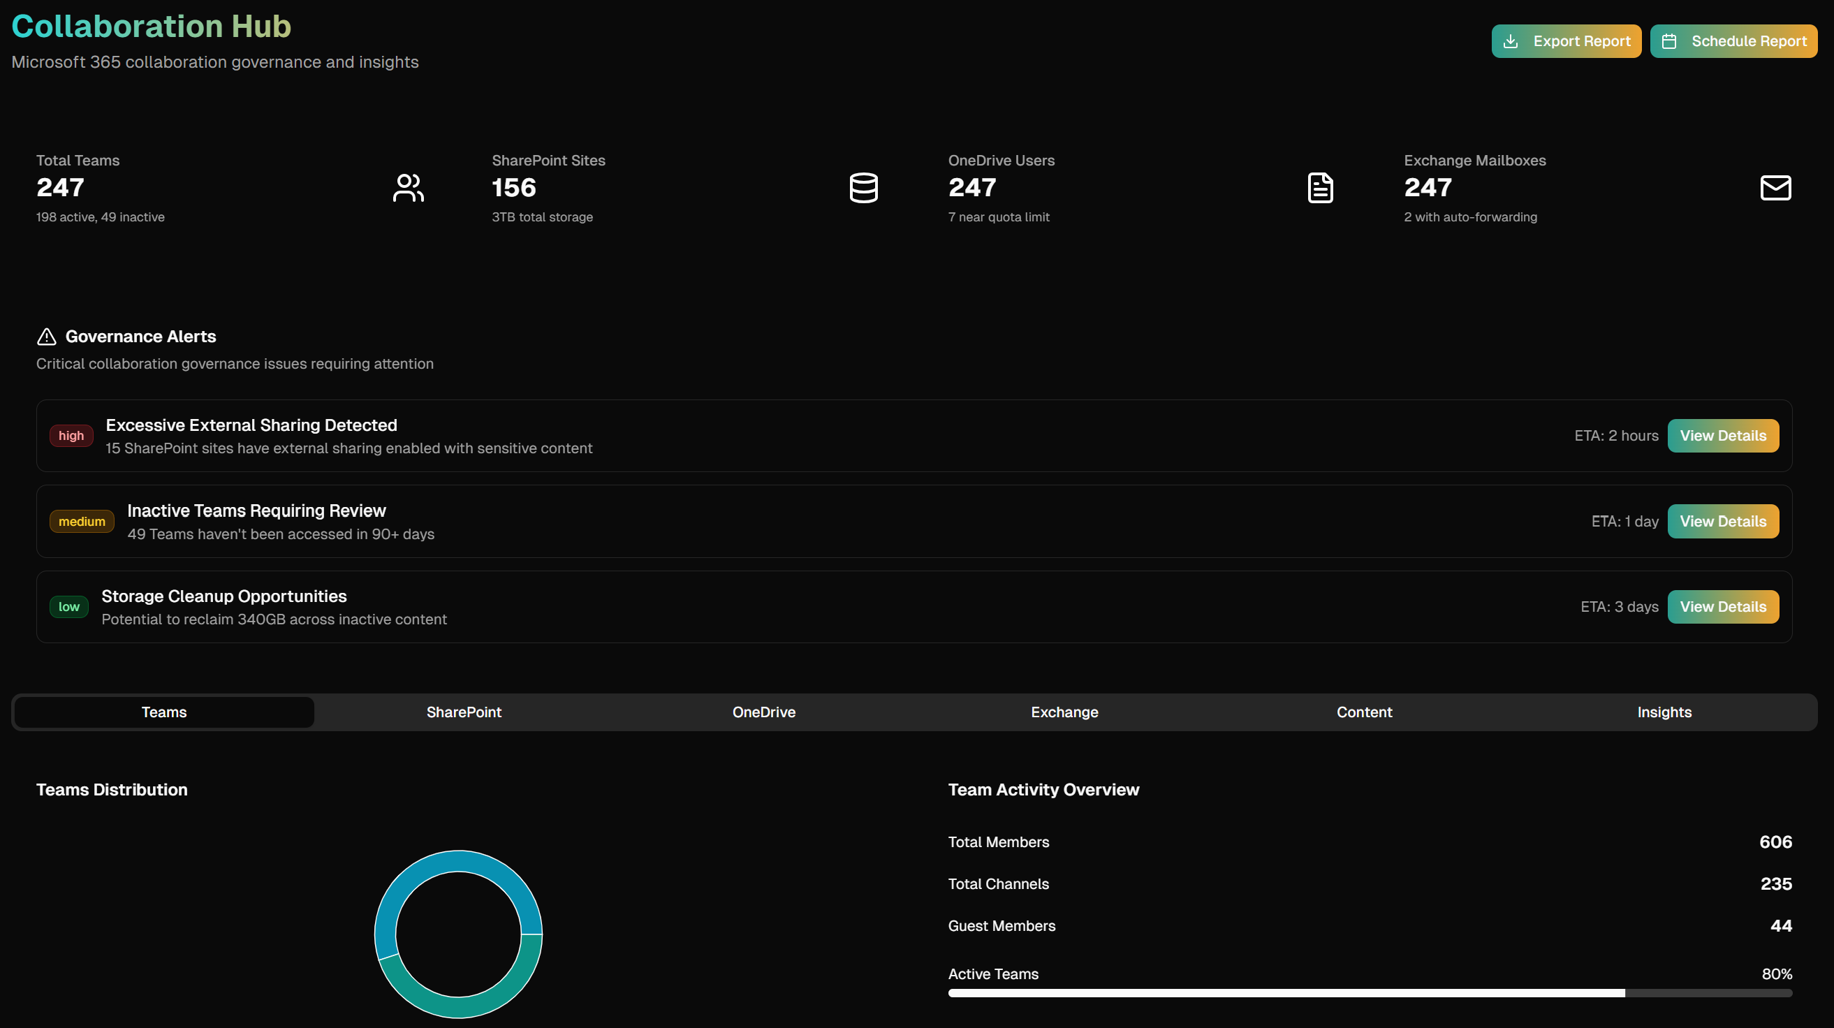View Details for Storage Cleanup Opportunities
The height and width of the screenshot is (1028, 1834).
[1723, 607]
